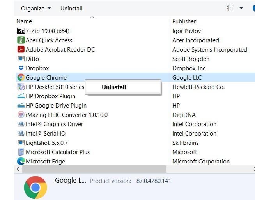Image resolution: width=255 pixels, height=200 pixels.
Task: Click the 7-Zip program icon
Action: tap(21, 31)
